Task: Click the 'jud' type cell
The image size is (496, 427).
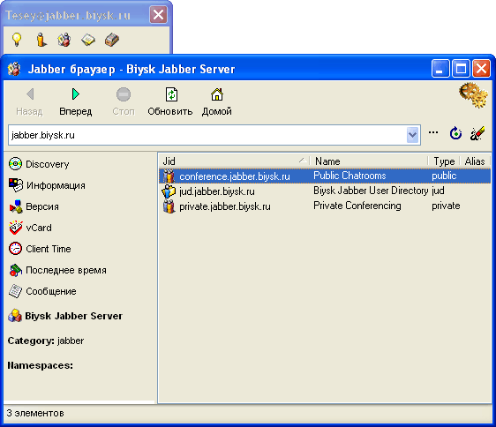Action: (438, 191)
